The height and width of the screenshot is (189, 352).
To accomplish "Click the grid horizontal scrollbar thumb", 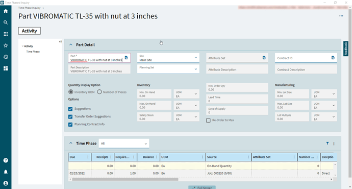I will [x=125, y=179].
